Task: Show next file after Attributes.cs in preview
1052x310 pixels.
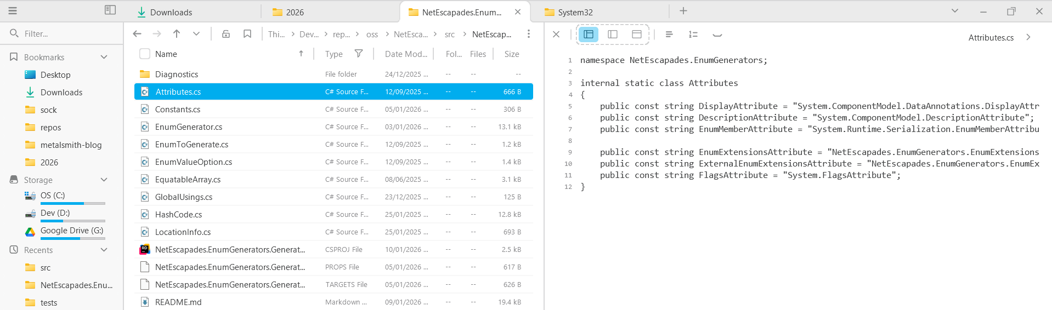Action: click(x=1028, y=37)
